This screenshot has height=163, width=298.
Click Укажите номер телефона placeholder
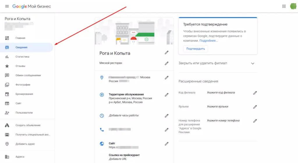[223, 121]
